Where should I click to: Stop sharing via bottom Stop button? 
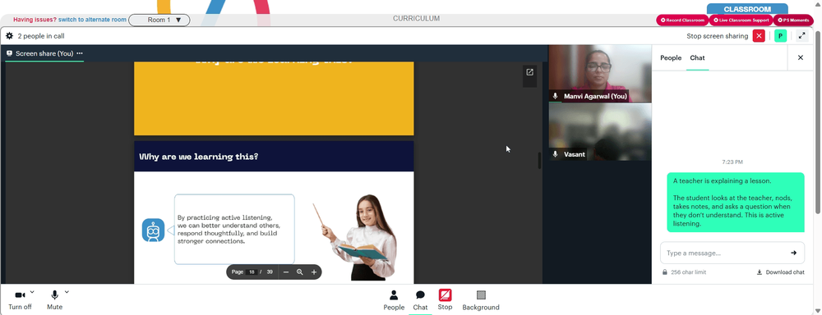pos(445,300)
